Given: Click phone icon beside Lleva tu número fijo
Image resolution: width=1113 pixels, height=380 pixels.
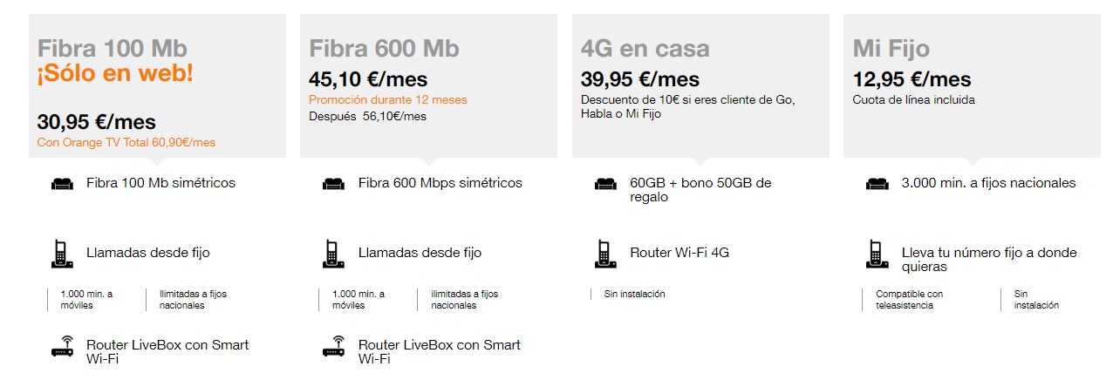Looking at the screenshot, I should pos(877,254).
